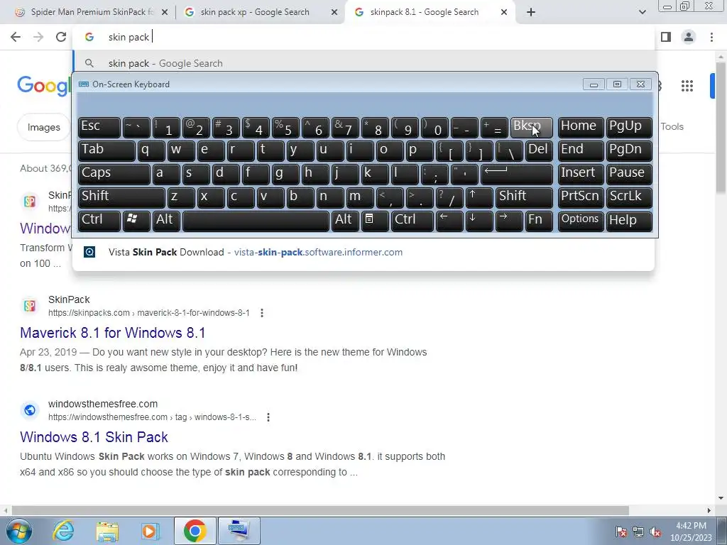Image resolution: width=727 pixels, height=545 pixels.
Task: Click the down arrow key
Action: point(479,221)
